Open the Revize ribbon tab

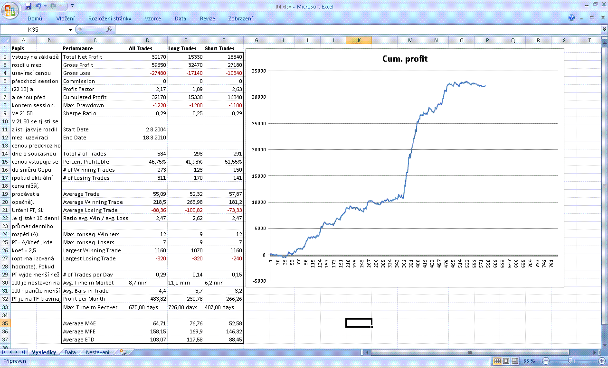tap(207, 18)
